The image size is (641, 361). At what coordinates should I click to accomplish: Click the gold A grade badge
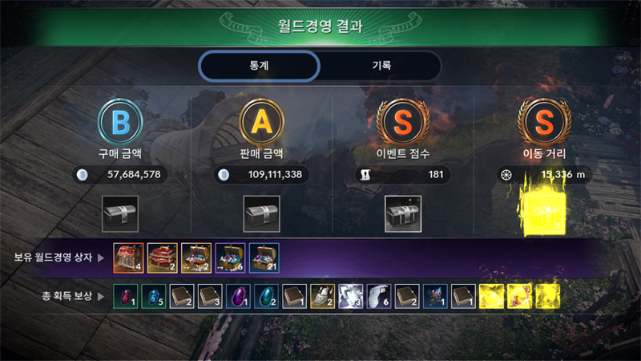click(x=262, y=122)
